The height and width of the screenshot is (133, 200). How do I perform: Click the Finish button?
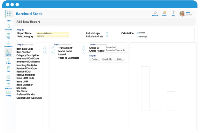(x=119, y=59)
